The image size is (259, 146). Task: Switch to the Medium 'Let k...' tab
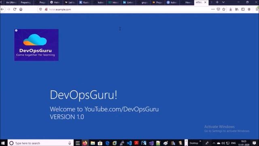(70, 2)
